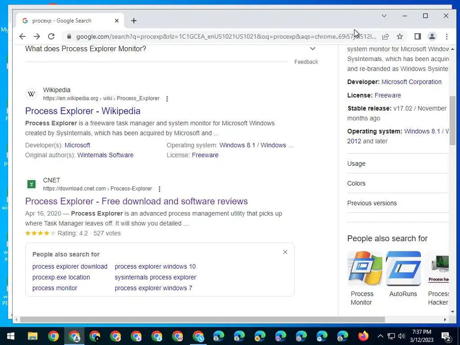Click "process explorer download" suggestion
This screenshot has width=460, height=345.
click(70, 266)
